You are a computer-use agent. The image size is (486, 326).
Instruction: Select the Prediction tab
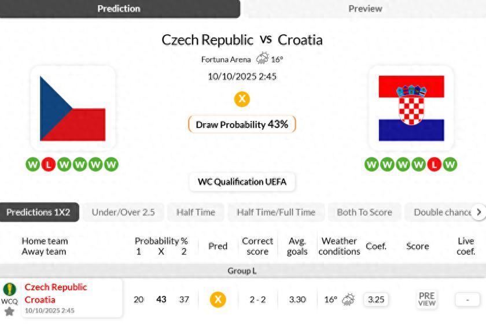click(119, 9)
